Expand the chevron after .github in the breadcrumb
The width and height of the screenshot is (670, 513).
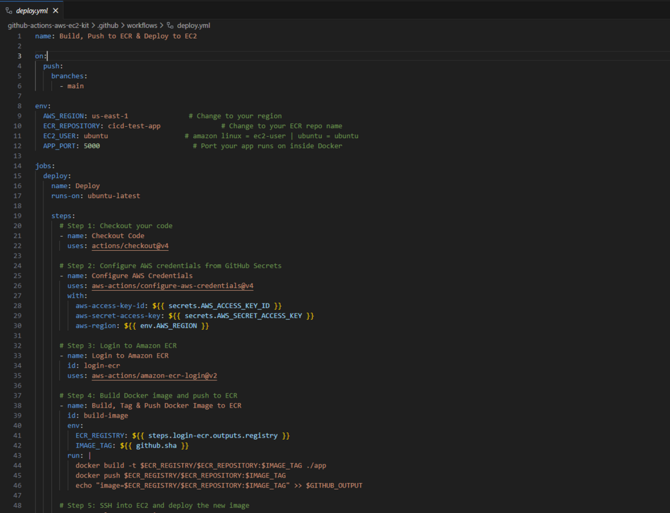[x=123, y=25]
